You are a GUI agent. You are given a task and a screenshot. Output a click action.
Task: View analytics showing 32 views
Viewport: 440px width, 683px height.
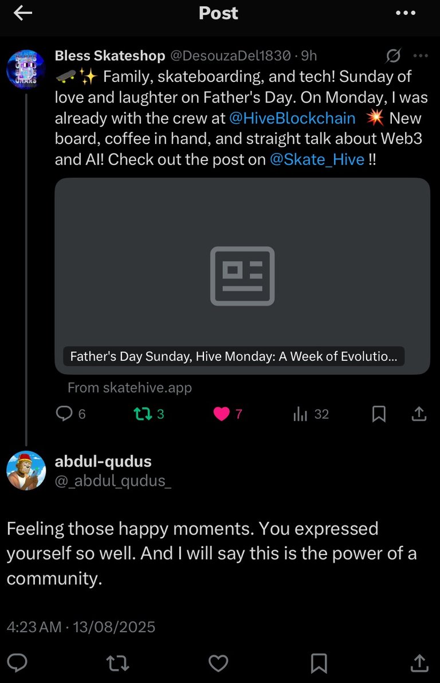pyautogui.click(x=301, y=414)
